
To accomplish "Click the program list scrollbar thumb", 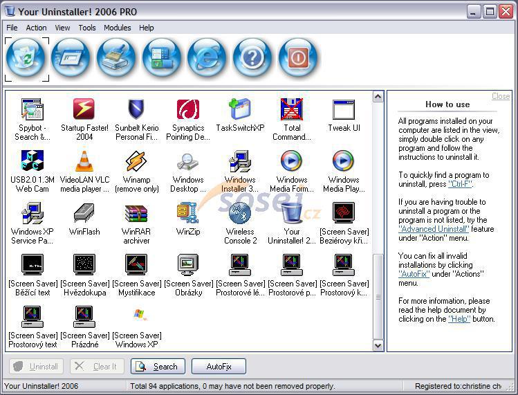I will (x=378, y=297).
